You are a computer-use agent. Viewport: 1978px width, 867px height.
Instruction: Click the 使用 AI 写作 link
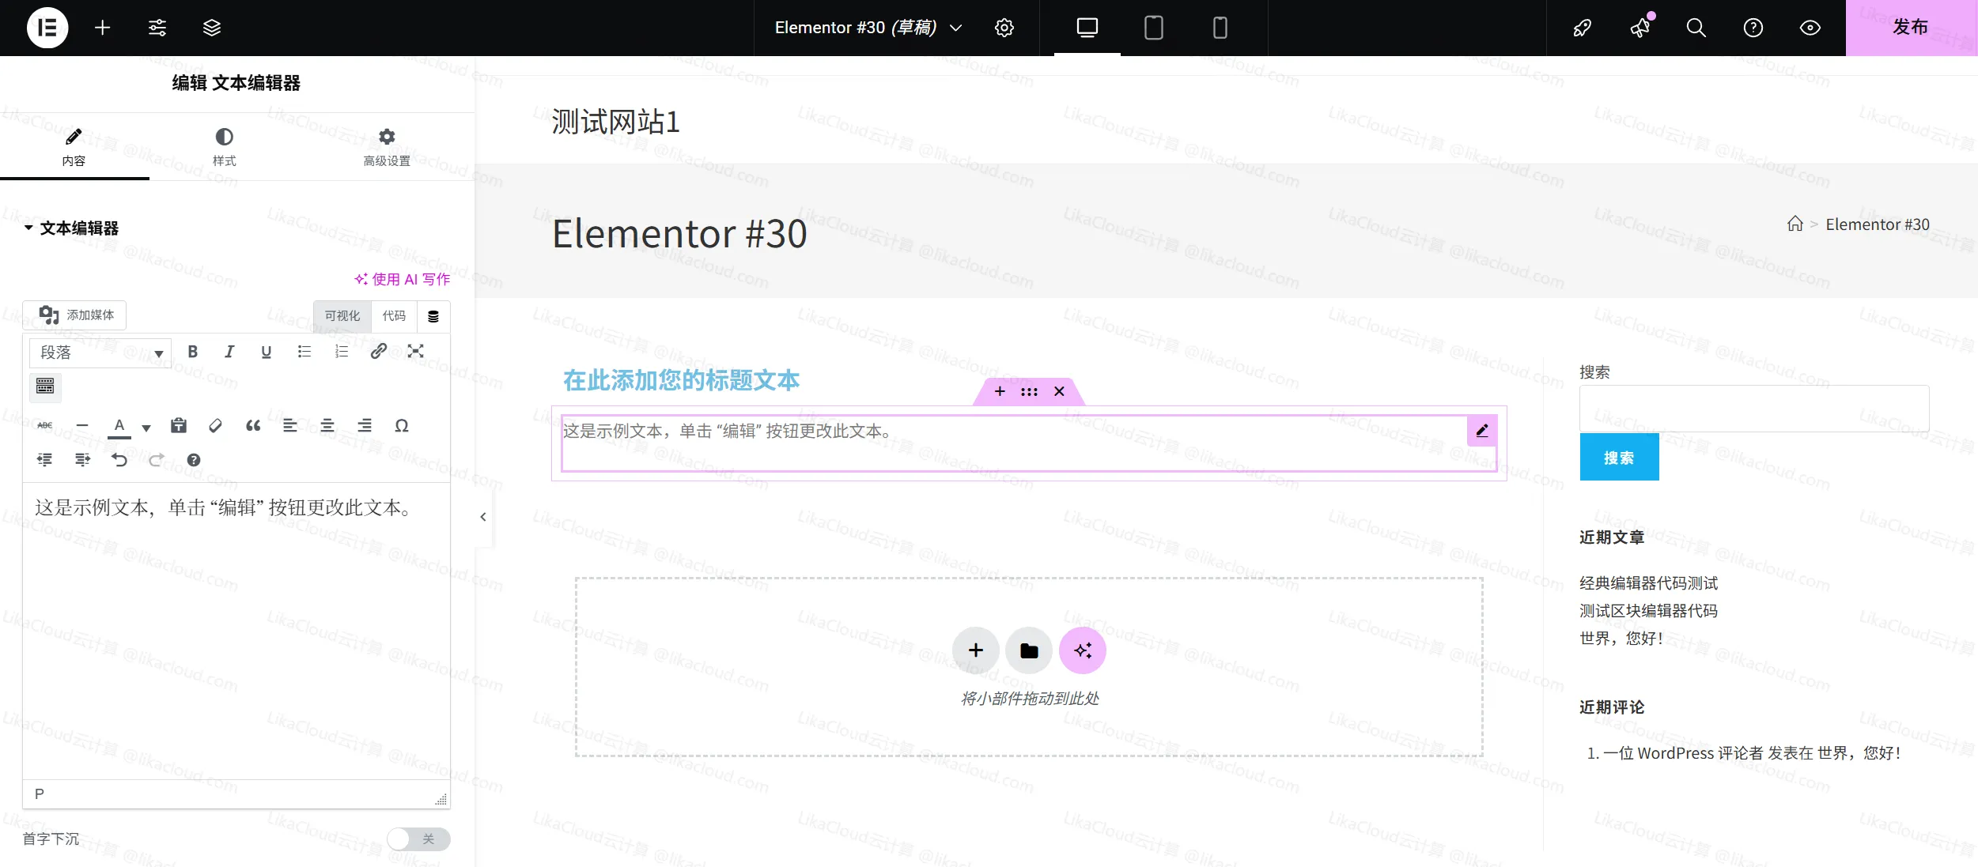tap(401, 279)
